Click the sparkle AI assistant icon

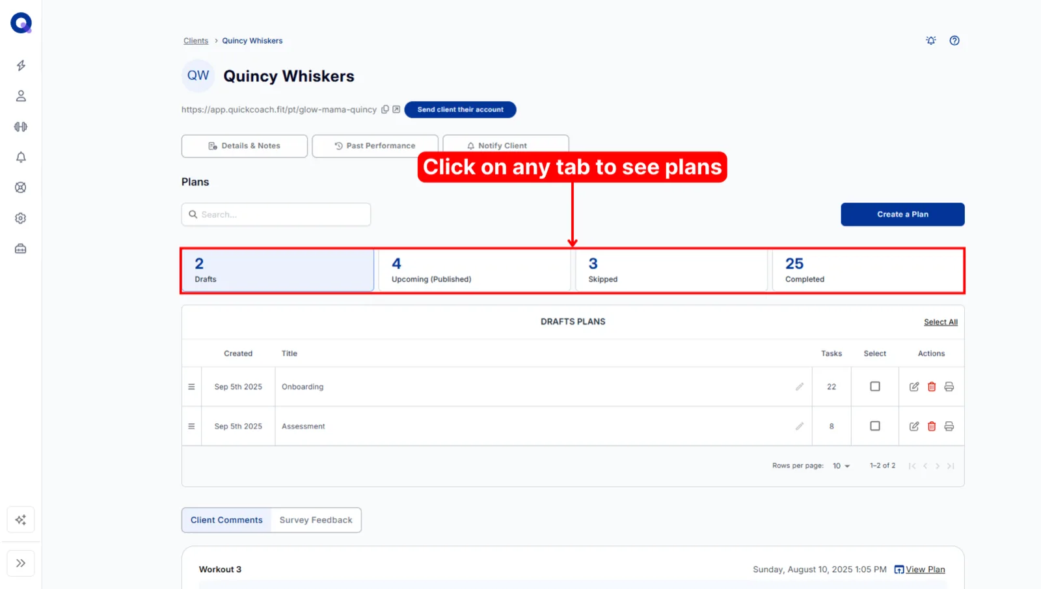point(21,520)
